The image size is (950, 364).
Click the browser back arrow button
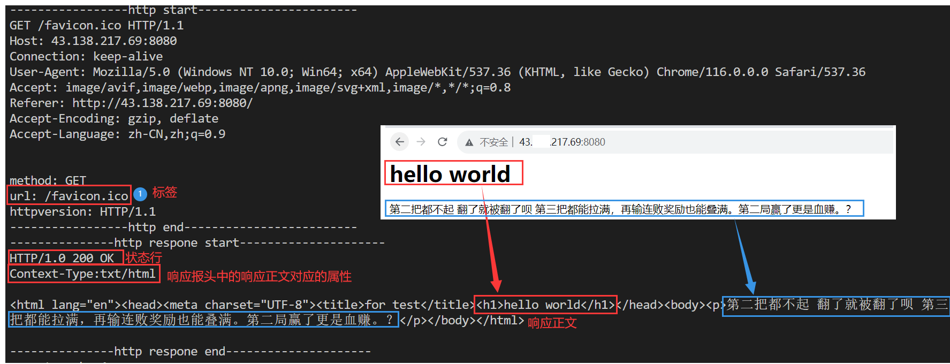point(399,142)
